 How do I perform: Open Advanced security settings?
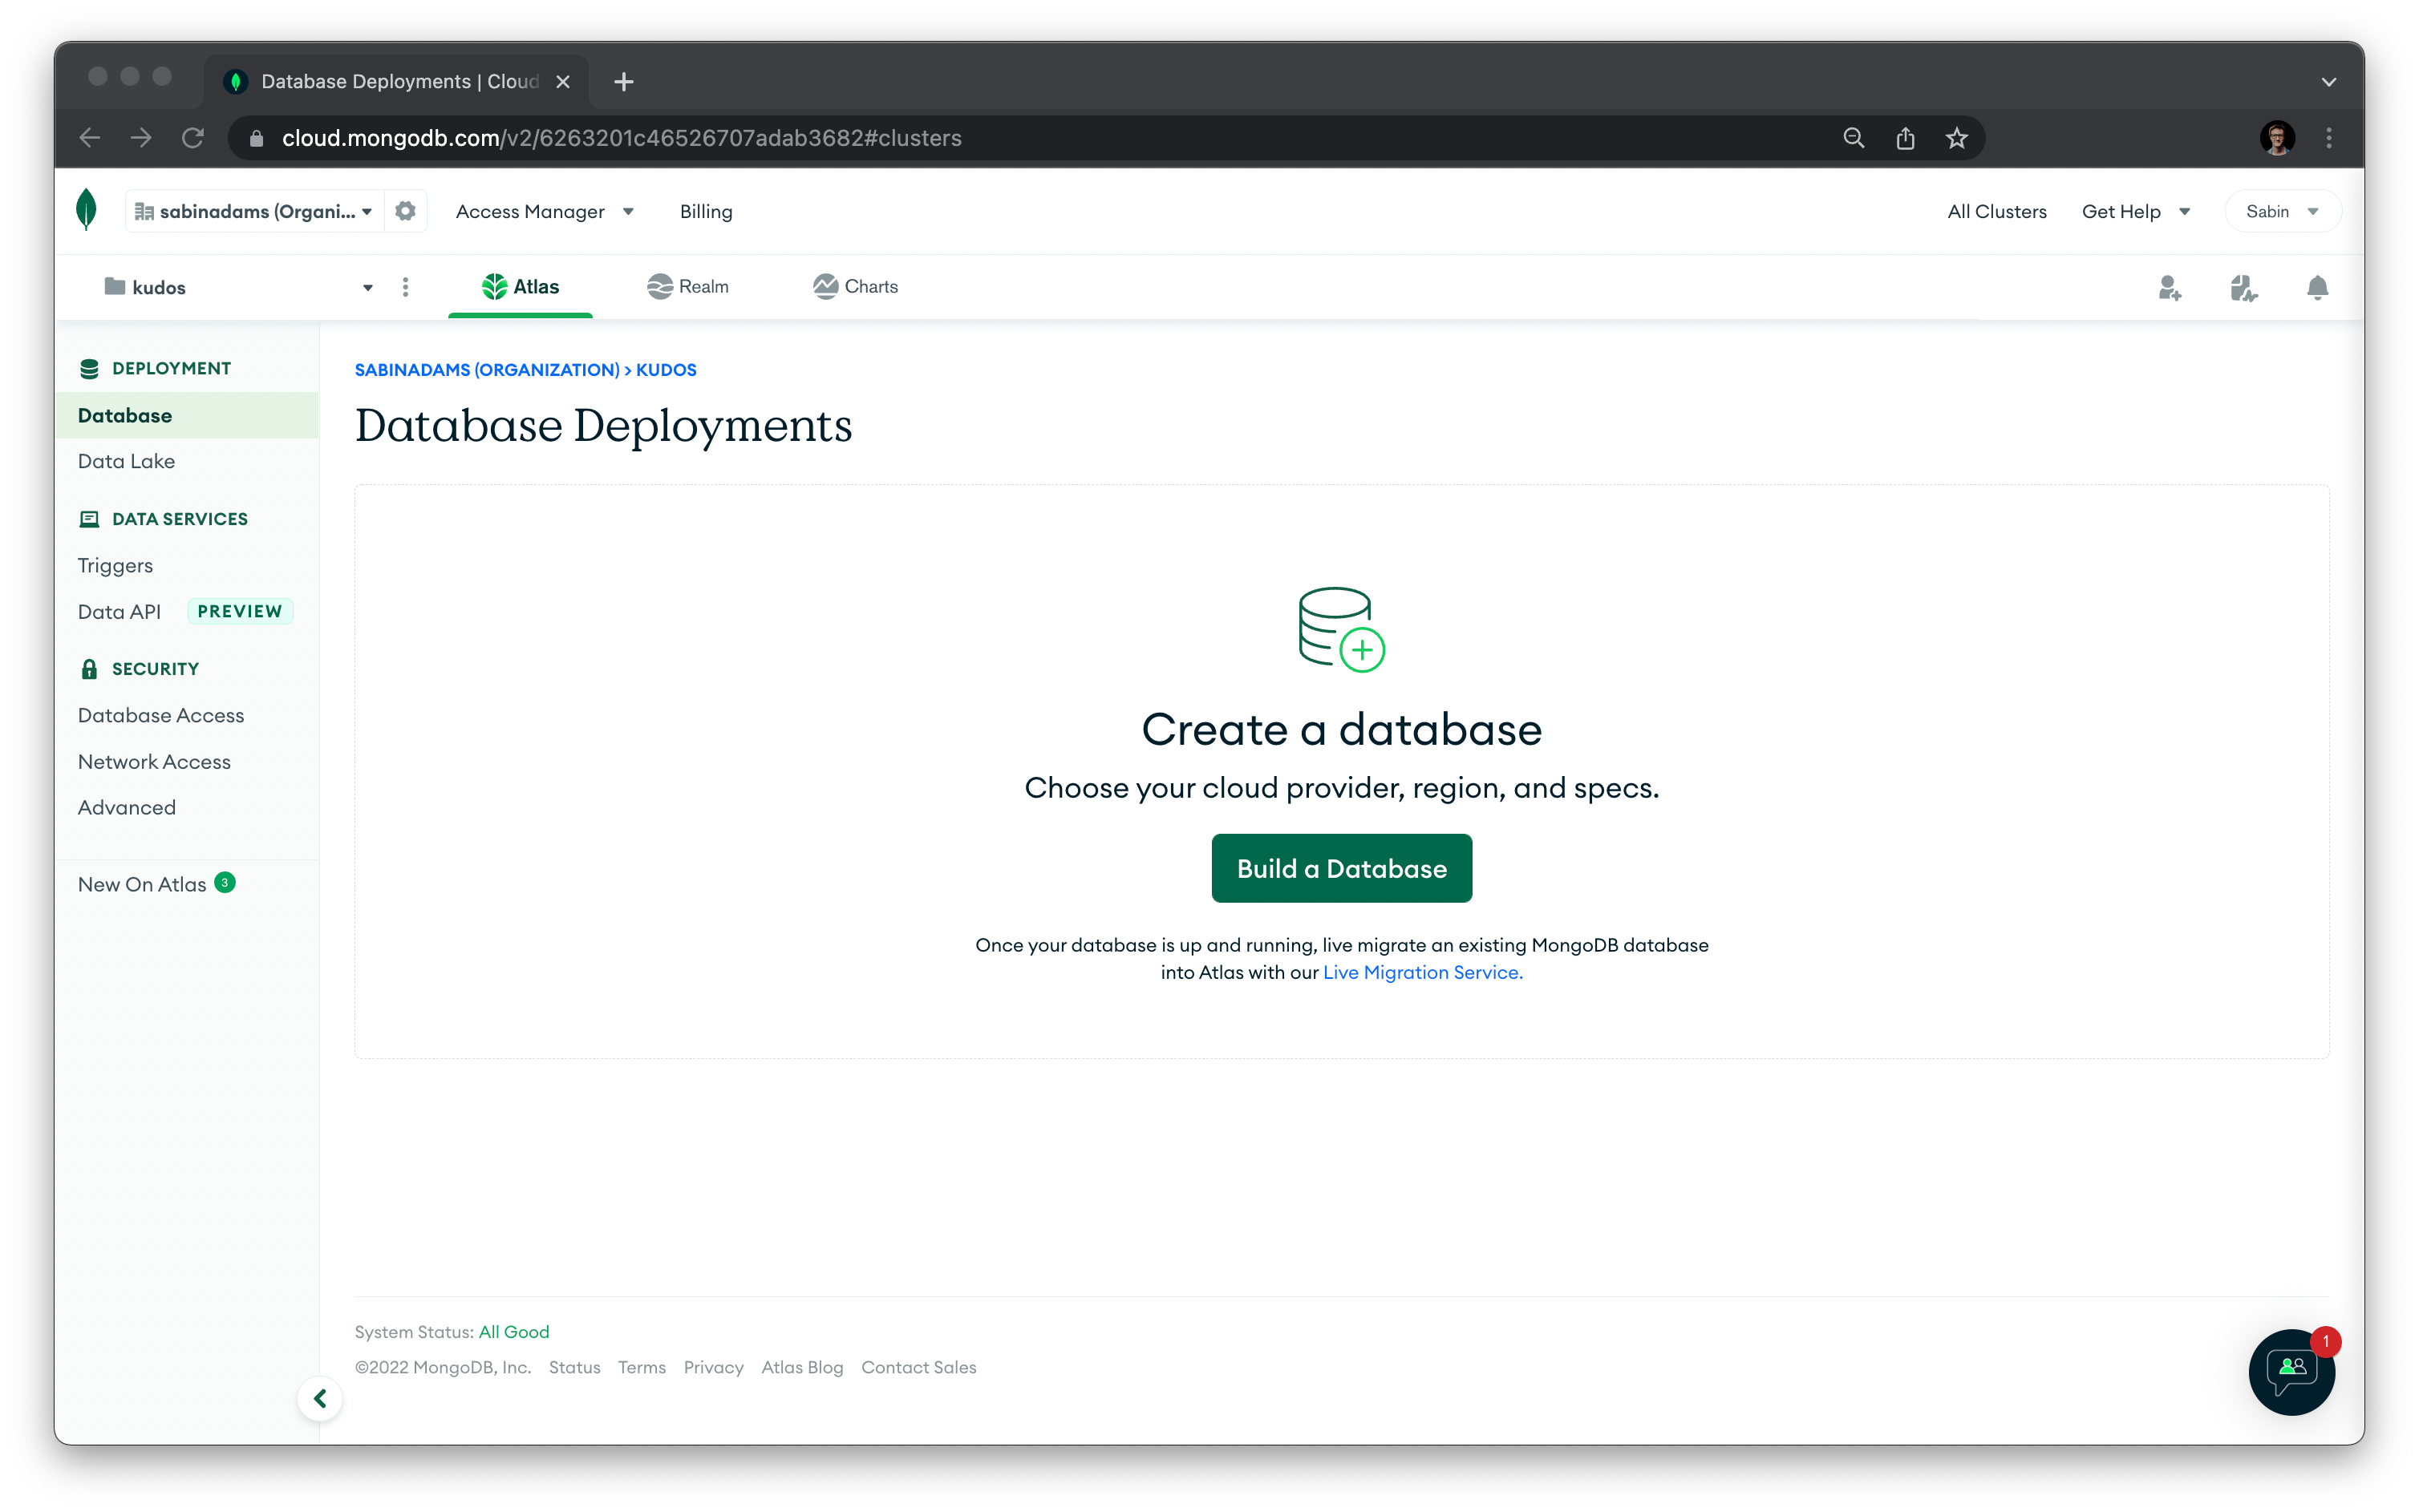(126, 807)
